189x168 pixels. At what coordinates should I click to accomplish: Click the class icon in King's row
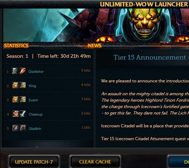tap(23, 85)
